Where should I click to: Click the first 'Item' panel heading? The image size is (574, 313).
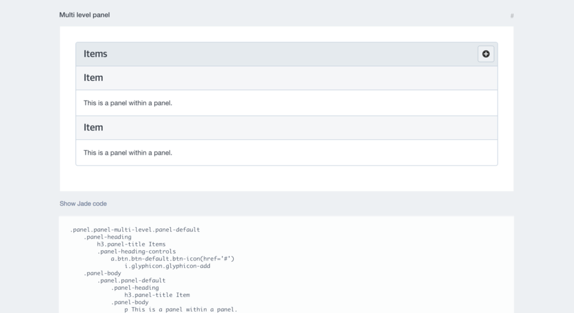286,78
